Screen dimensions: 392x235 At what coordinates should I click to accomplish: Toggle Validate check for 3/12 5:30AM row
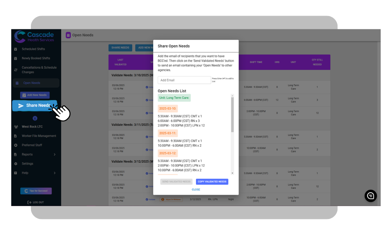(147, 174)
